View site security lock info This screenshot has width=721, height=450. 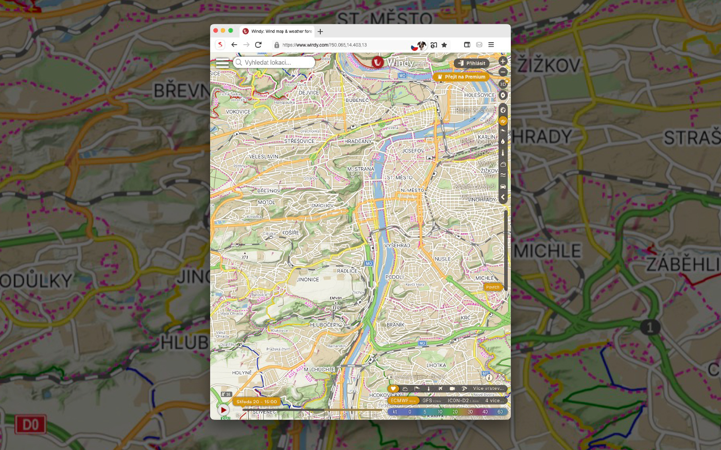coord(277,45)
